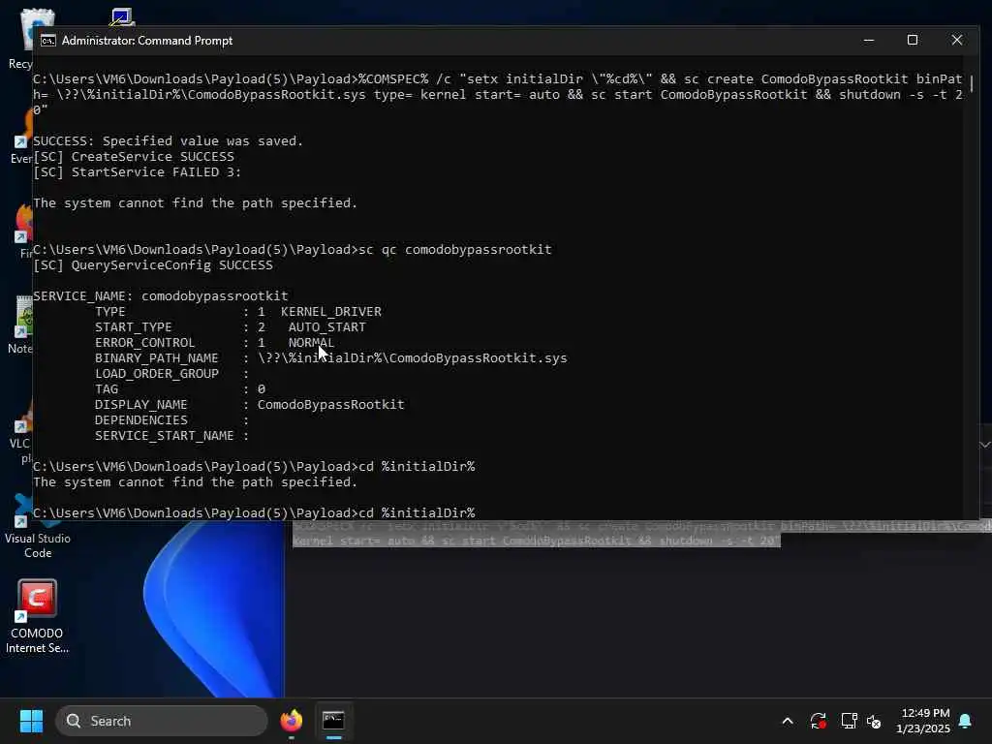The width and height of the screenshot is (992, 744).
Task: Click the Command Prompt title bar icon
Action: click(48, 41)
